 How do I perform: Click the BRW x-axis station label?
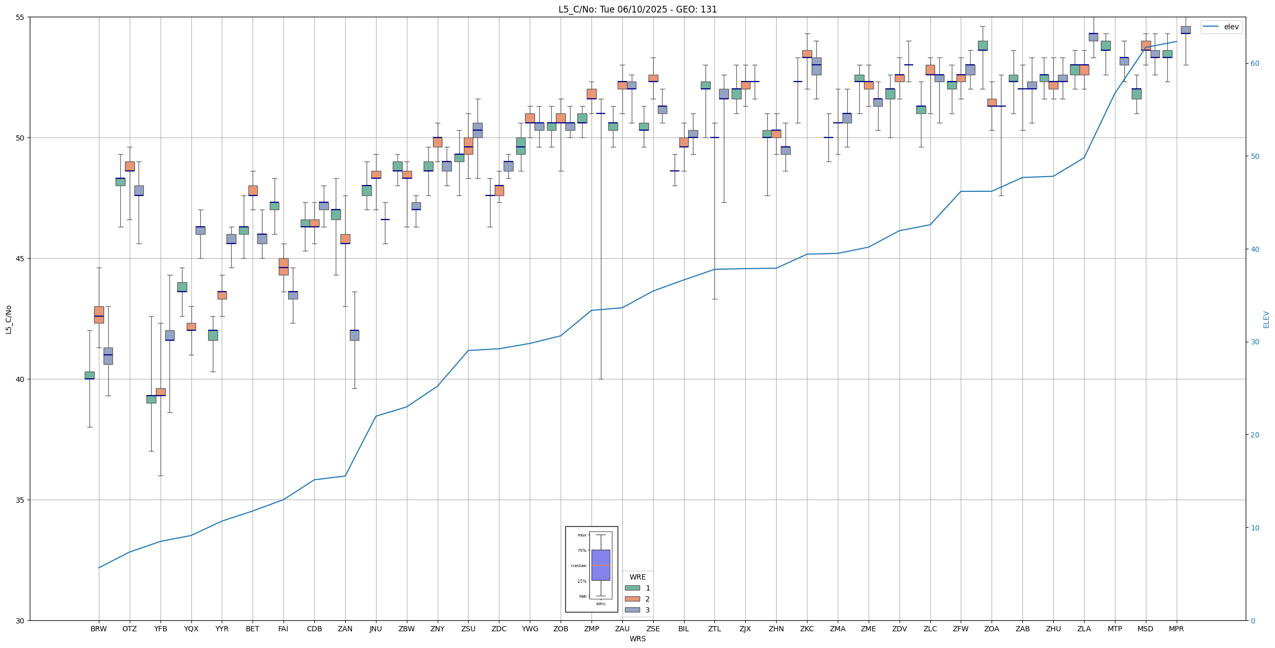click(x=98, y=629)
